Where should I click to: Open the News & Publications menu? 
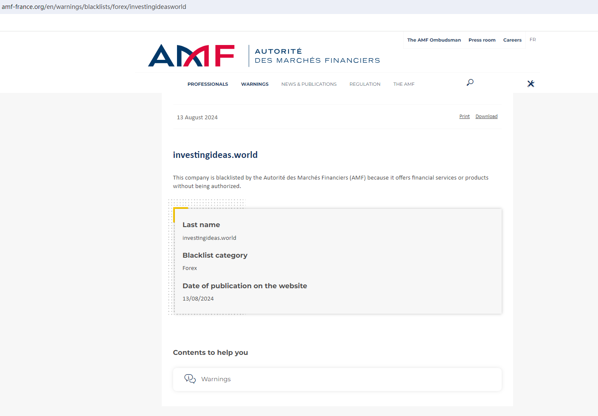[x=309, y=84]
